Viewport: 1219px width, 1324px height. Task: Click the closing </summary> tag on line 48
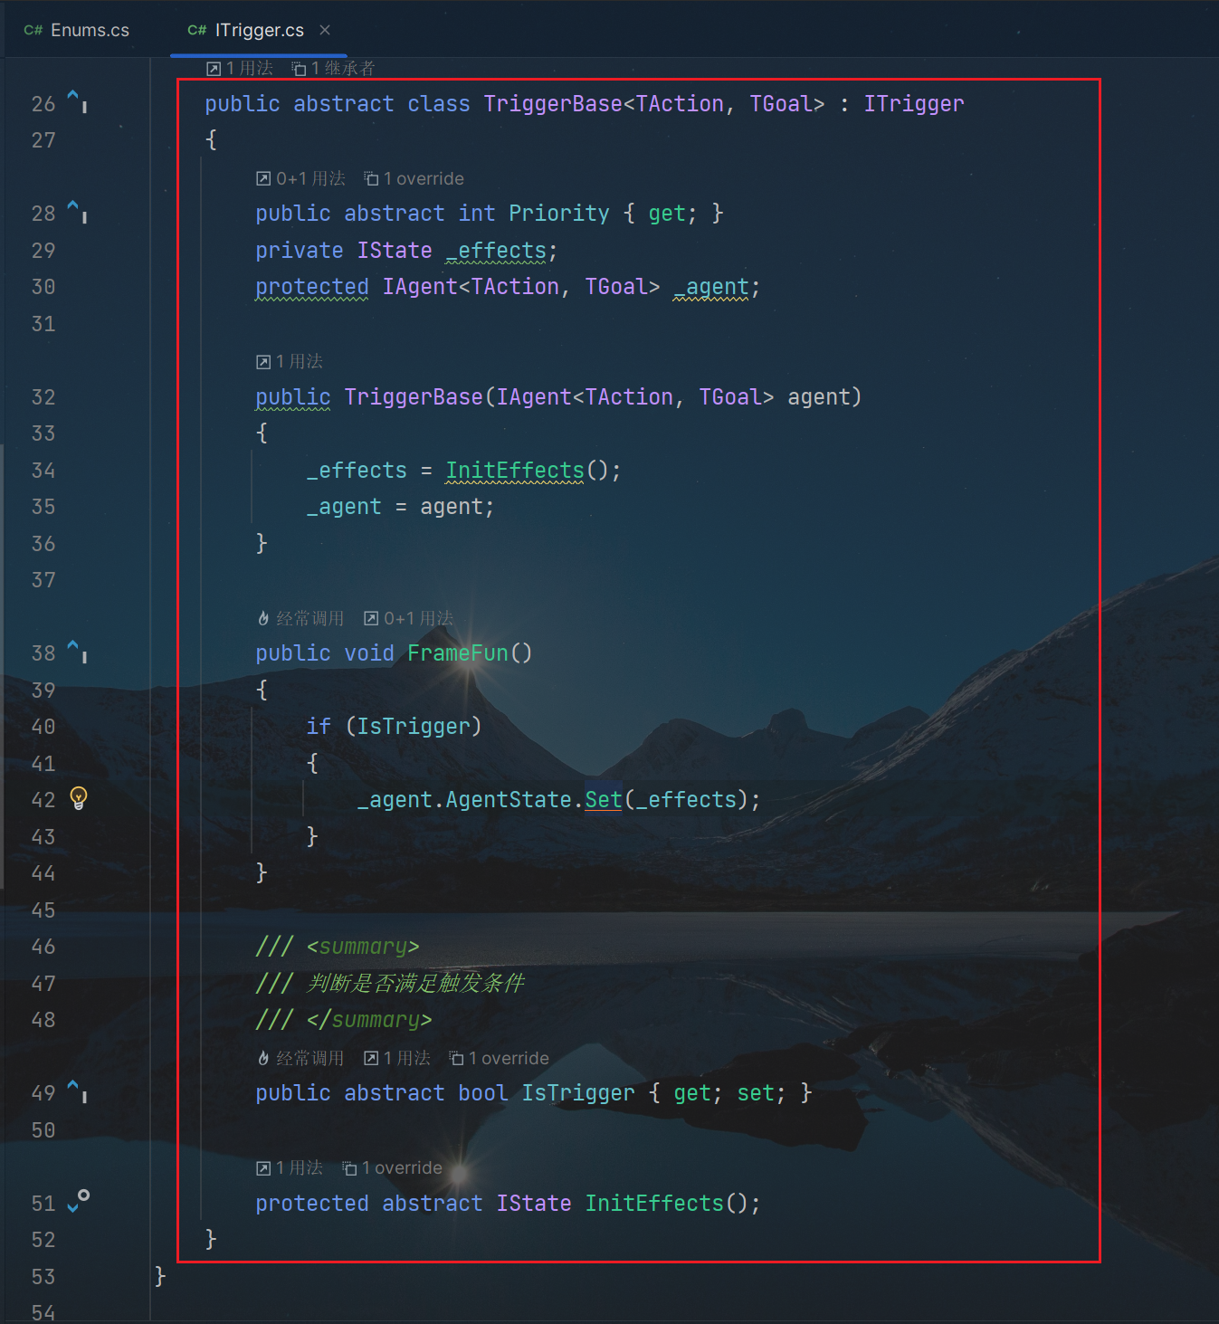369,1020
